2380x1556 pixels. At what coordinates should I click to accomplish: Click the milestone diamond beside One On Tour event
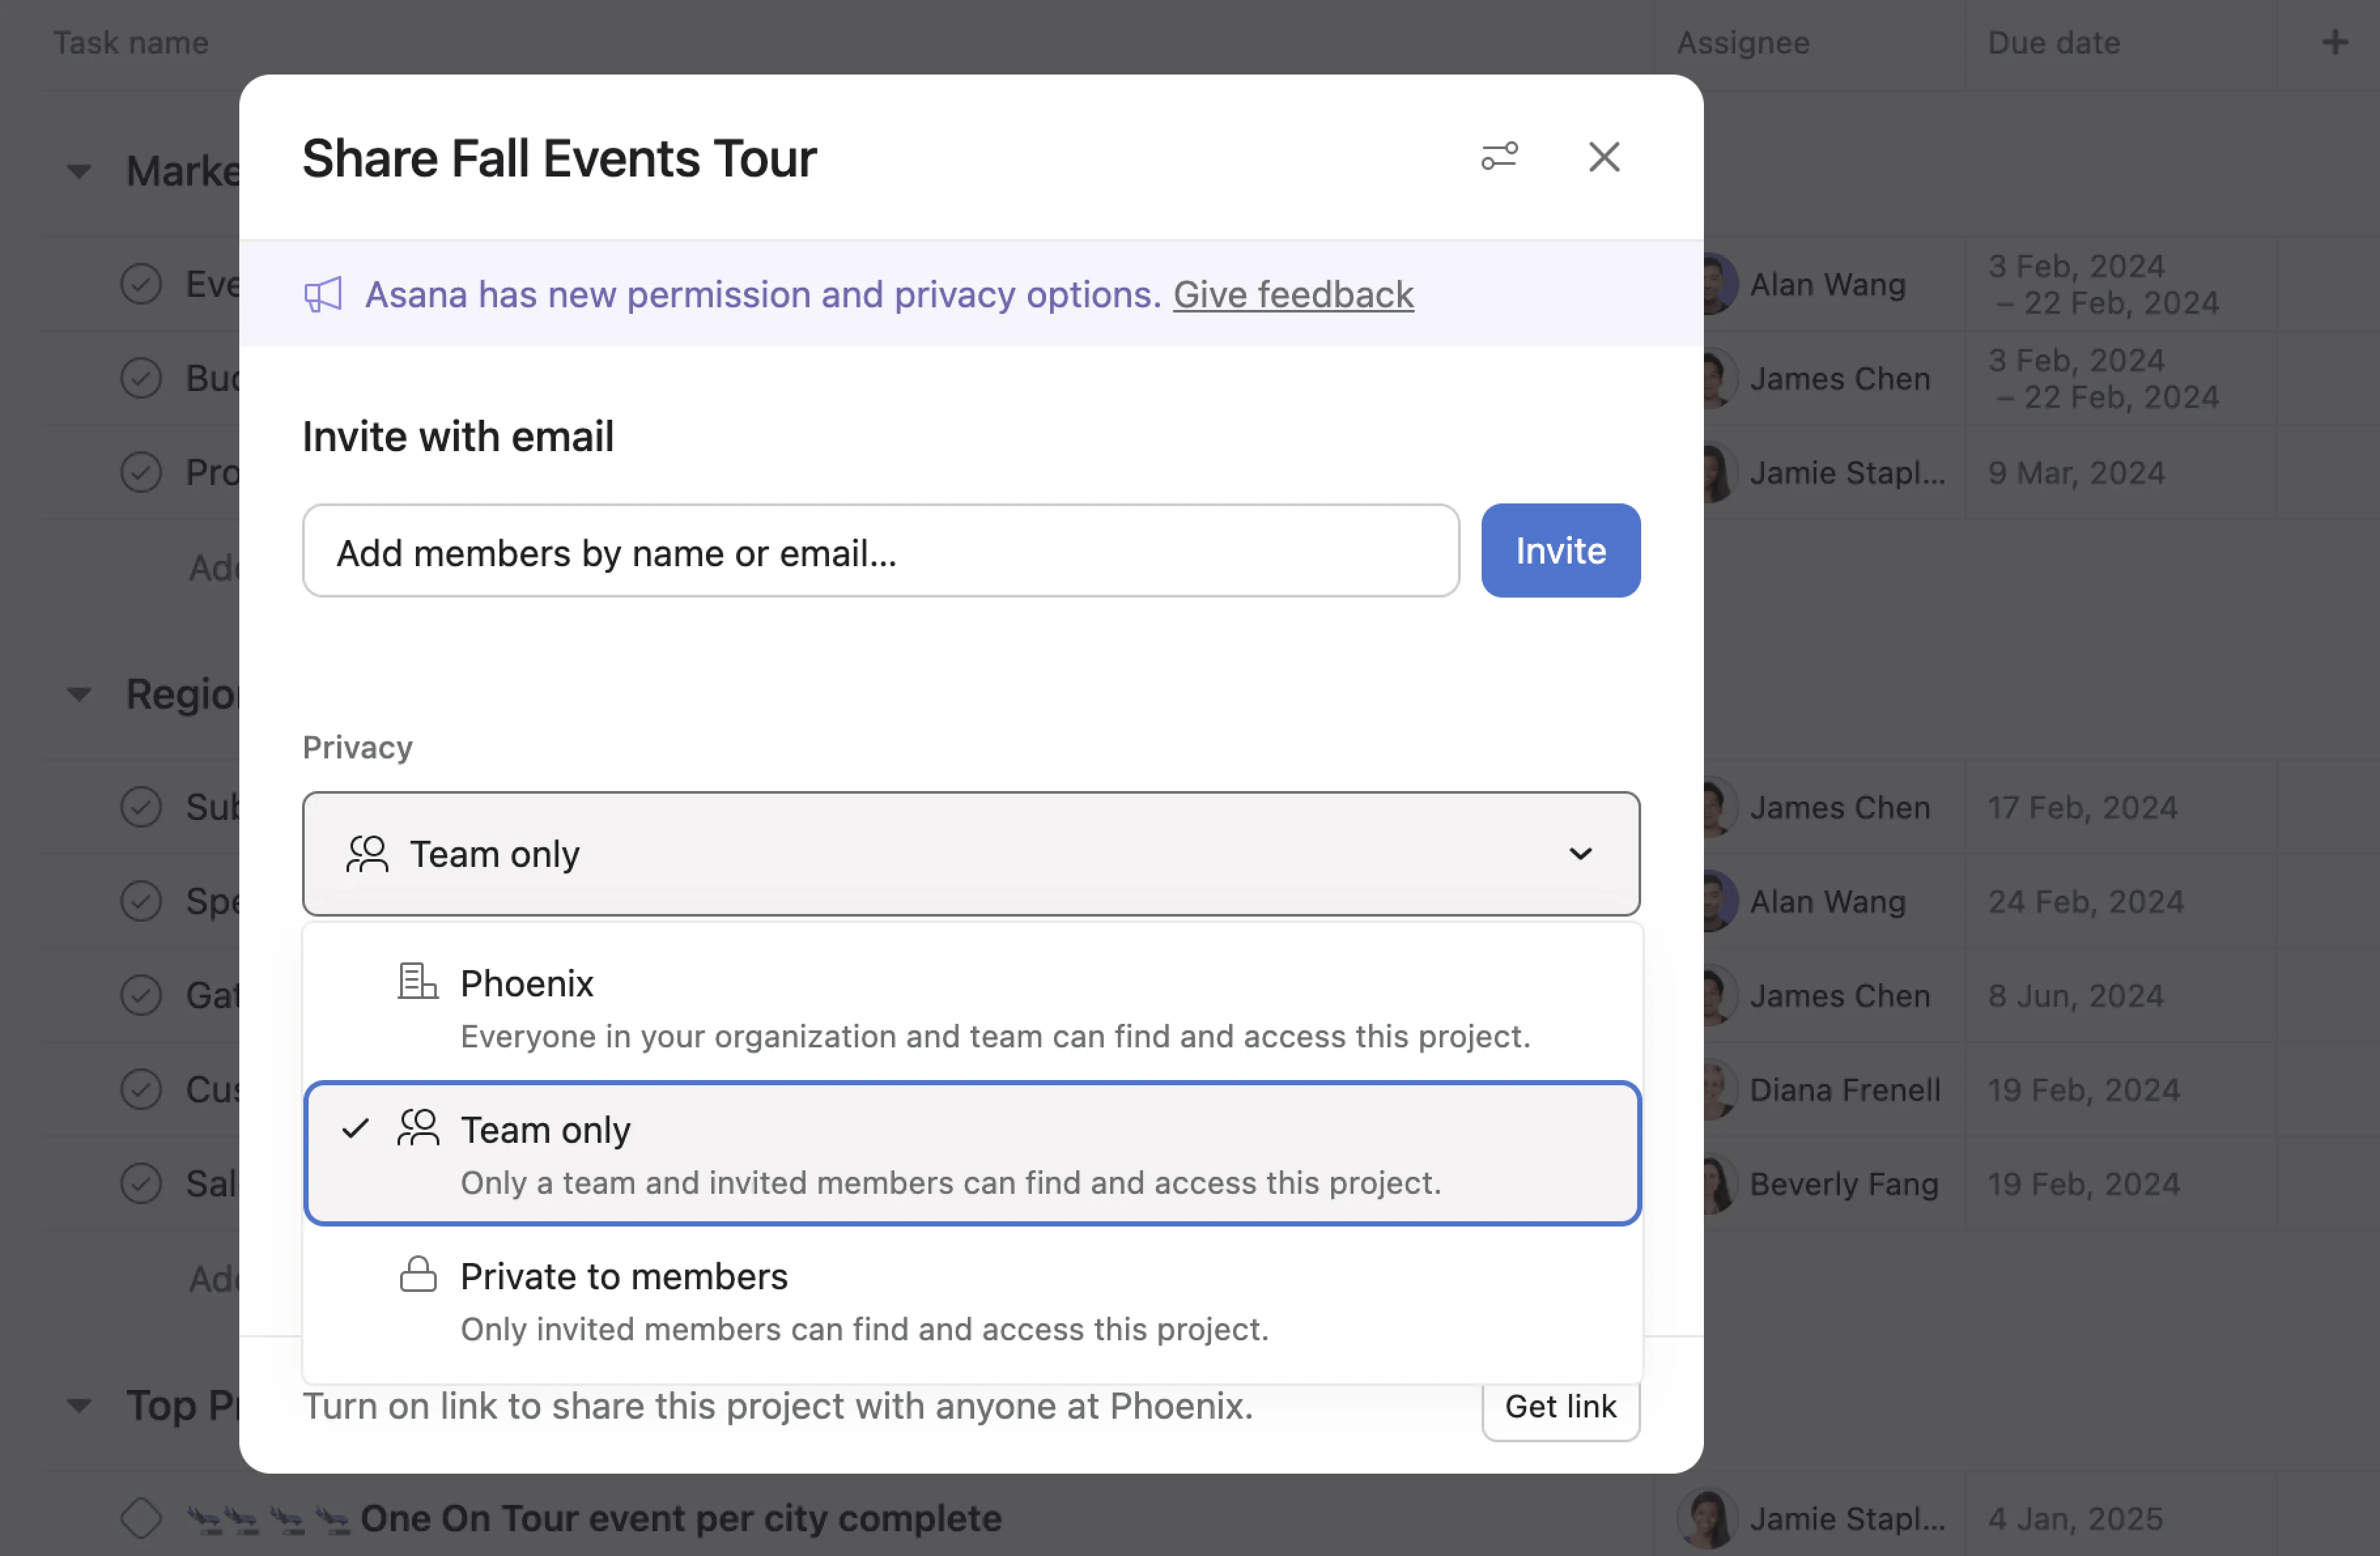141,1517
